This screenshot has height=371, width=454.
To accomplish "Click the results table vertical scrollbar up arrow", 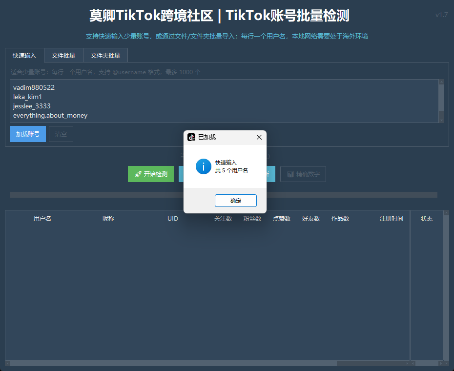I will pyautogui.click(x=446, y=213).
